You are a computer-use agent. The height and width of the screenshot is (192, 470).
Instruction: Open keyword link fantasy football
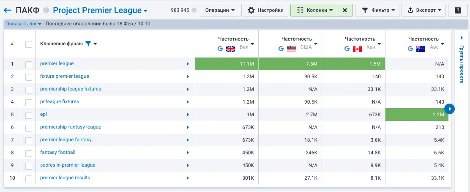pyautogui.click(x=58, y=152)
